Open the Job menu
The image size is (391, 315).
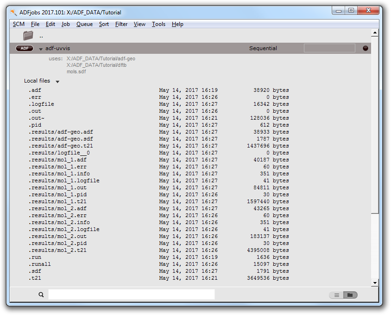pos(66,24)
